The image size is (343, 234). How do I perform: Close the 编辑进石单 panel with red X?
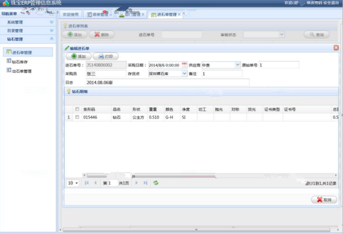[x=336, y=48]
